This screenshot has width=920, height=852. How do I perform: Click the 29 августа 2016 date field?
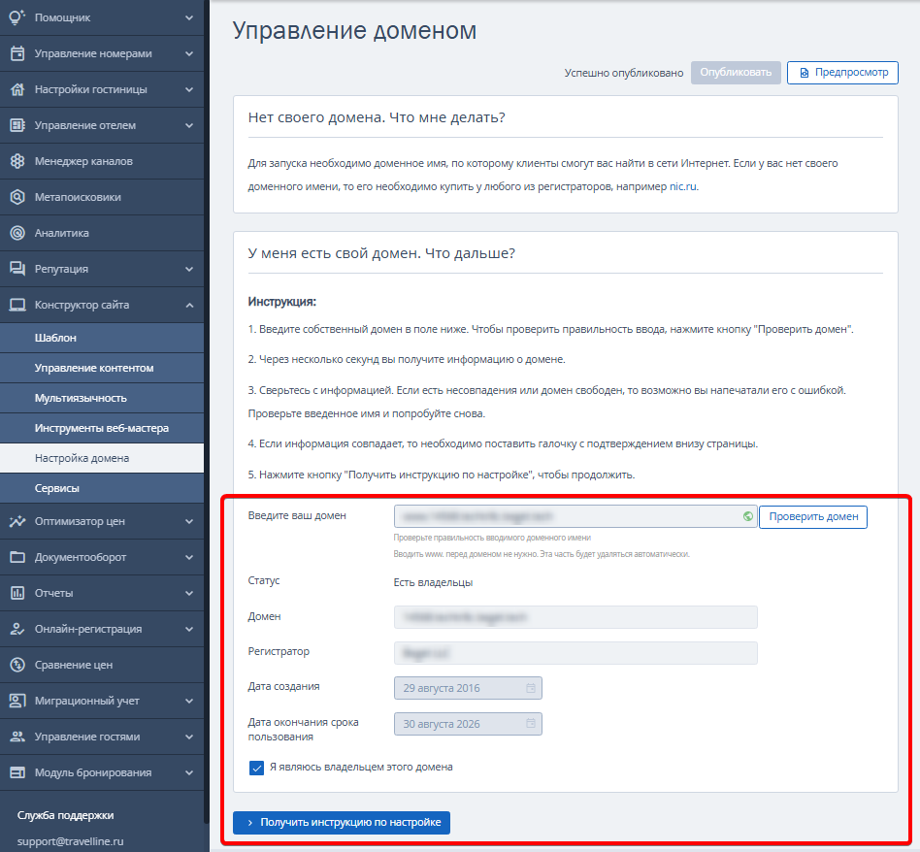(468, 688)
